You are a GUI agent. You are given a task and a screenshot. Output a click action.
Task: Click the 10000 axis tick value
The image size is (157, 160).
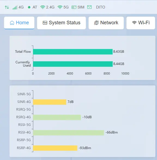click(125, 73)
